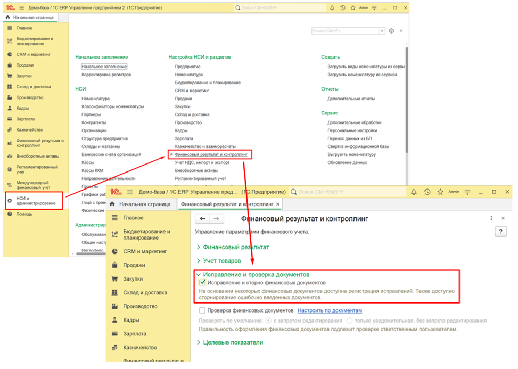
Task: Open Учет НДС, импорт и экспорт link
Action: coord(202,162)
